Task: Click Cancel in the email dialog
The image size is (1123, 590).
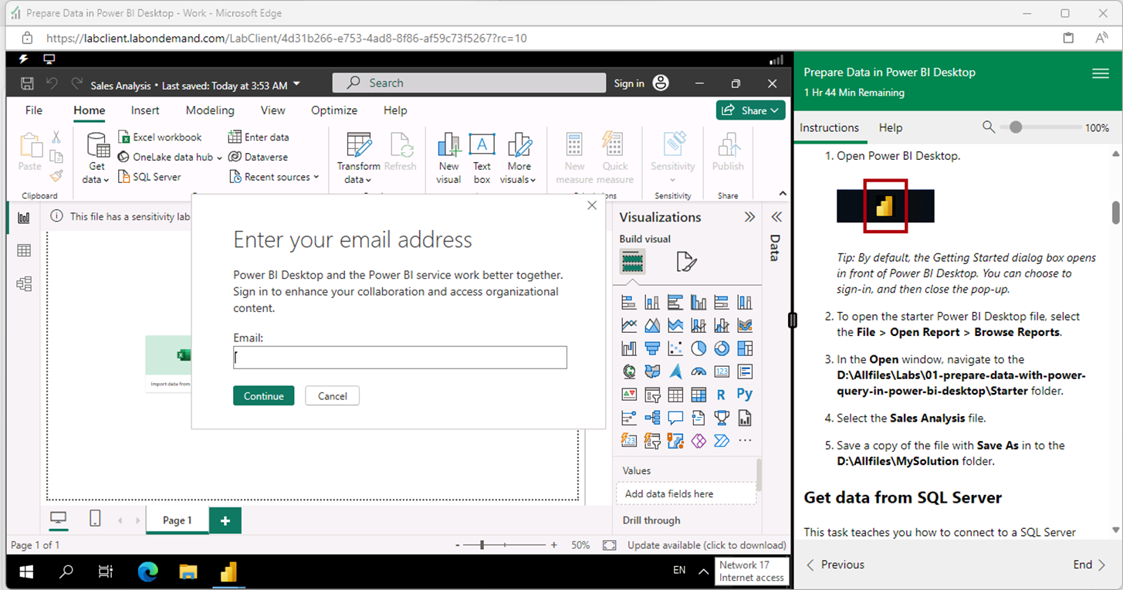Action: (332, 395)
